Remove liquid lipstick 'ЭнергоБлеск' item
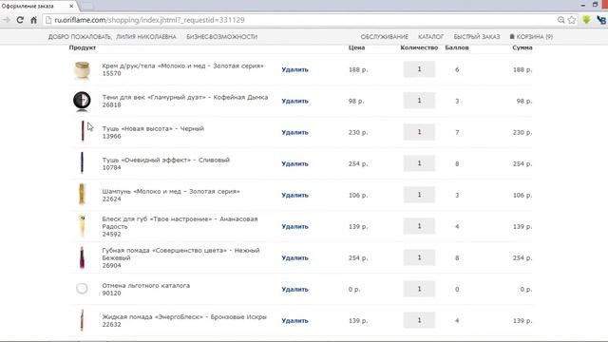Image resolution: width=608 pixels, height=342 pixels. coord(294,321)
